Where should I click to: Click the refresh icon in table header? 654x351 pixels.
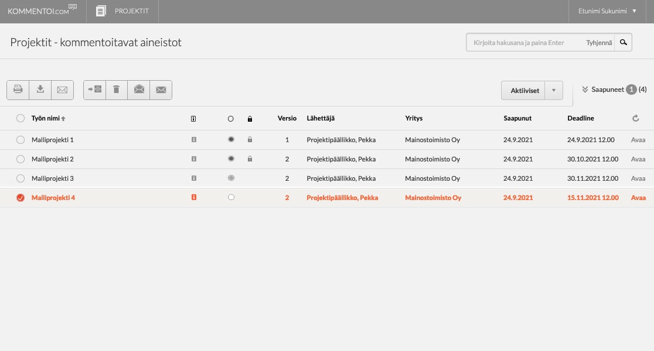pyautogui.click(x=636, y=118)
